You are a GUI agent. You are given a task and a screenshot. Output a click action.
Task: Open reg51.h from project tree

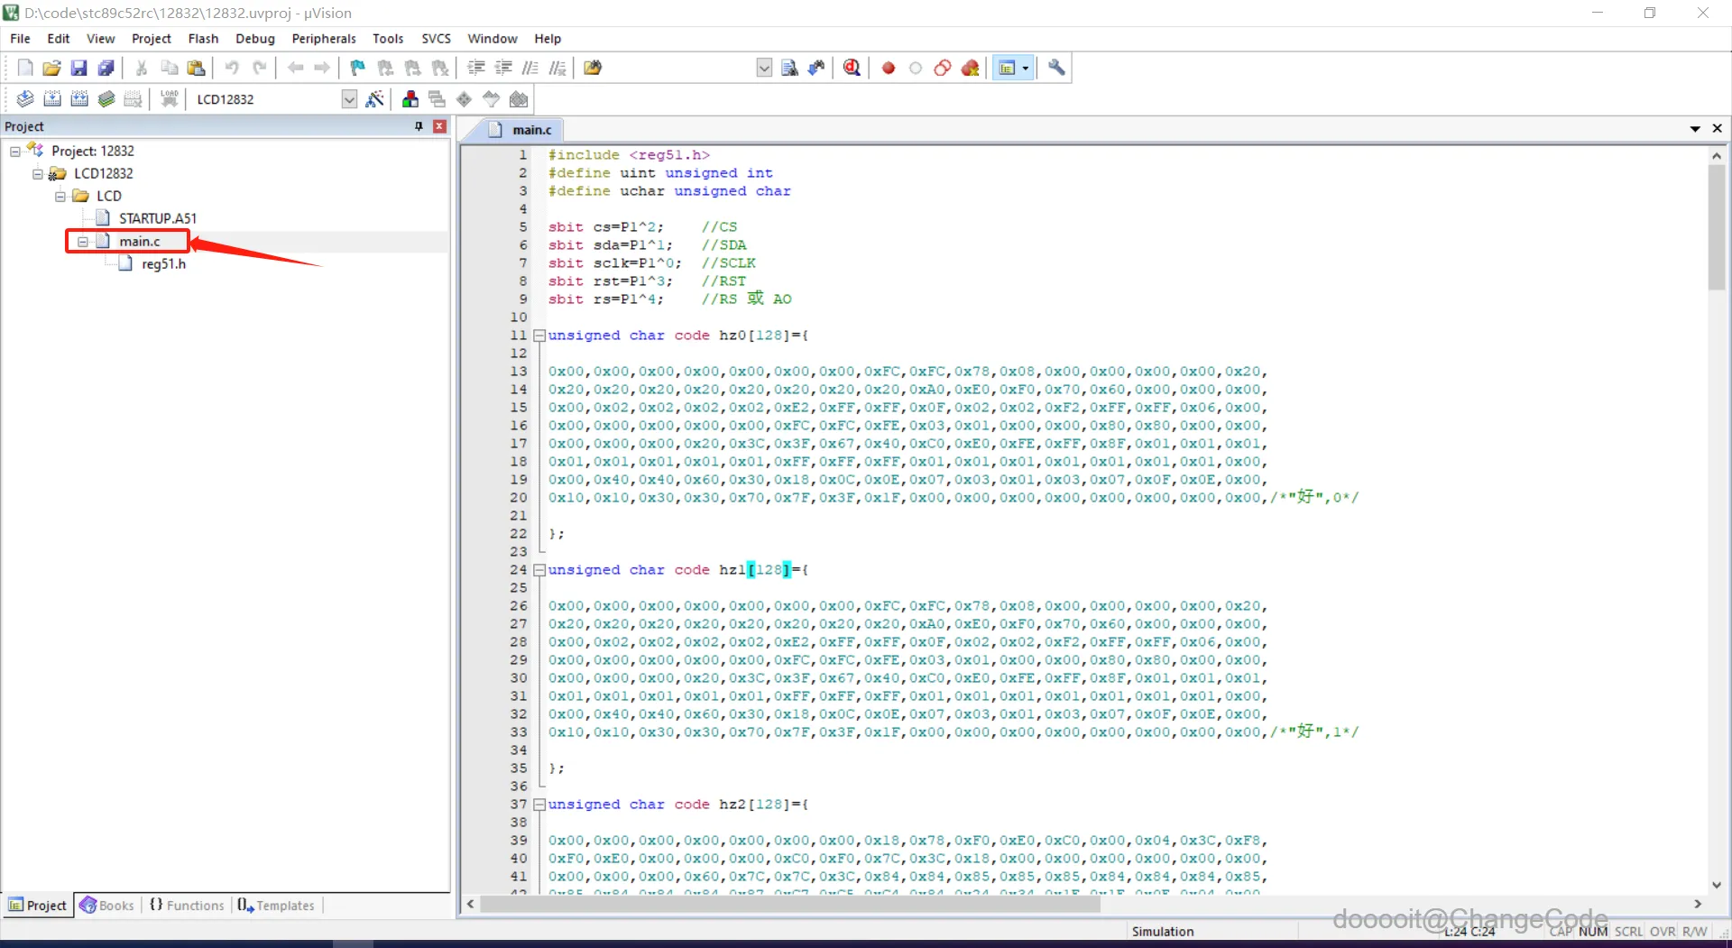coord(163,264)
